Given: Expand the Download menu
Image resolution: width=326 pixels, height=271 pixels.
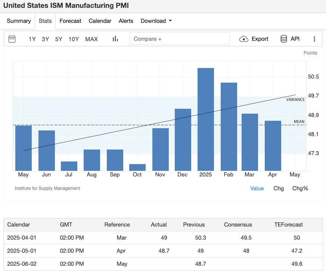Looking at the screenshot, I should point(156,21).
